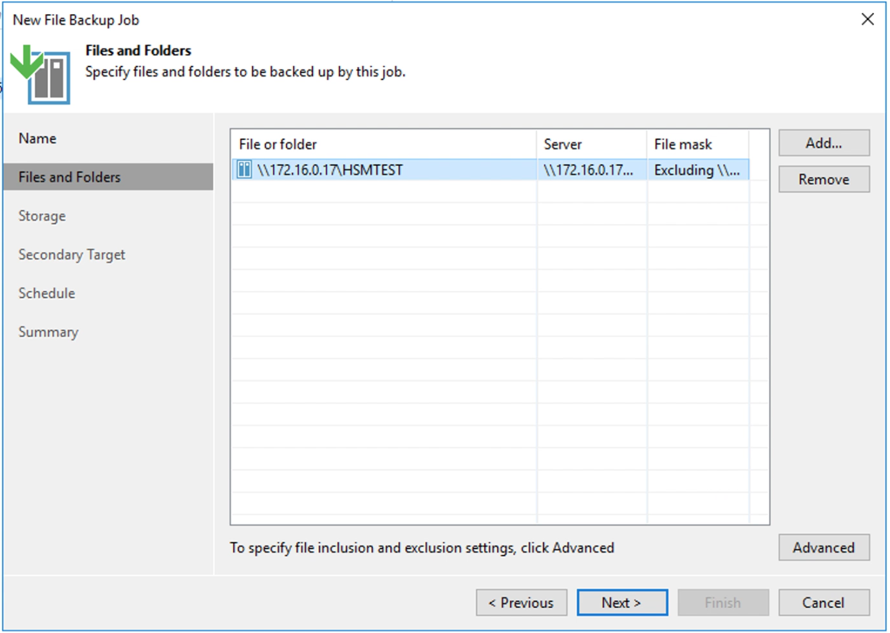This screenshot has width=890, height=633.
Task: Open the Schedule step
Action: pyautogui.click(x=46, y=293)
